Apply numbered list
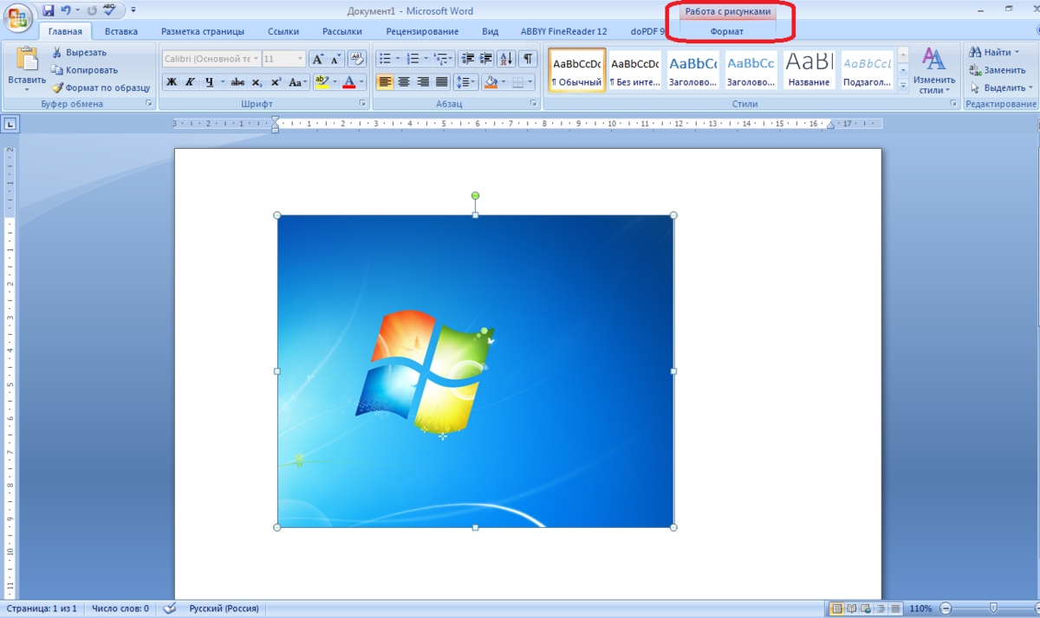The height and width of the screenshot is (618, 1040). click(x=413, y=59)
